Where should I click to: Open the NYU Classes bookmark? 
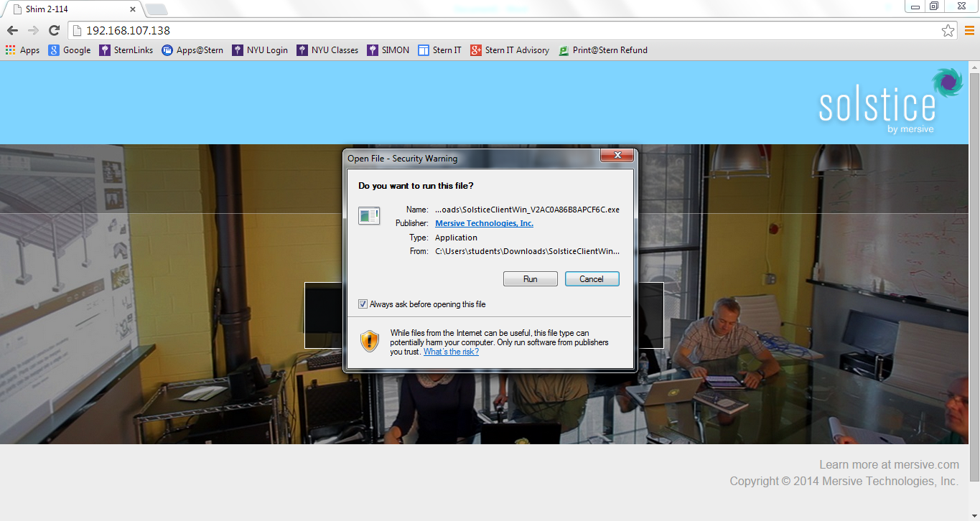point(327,50)
